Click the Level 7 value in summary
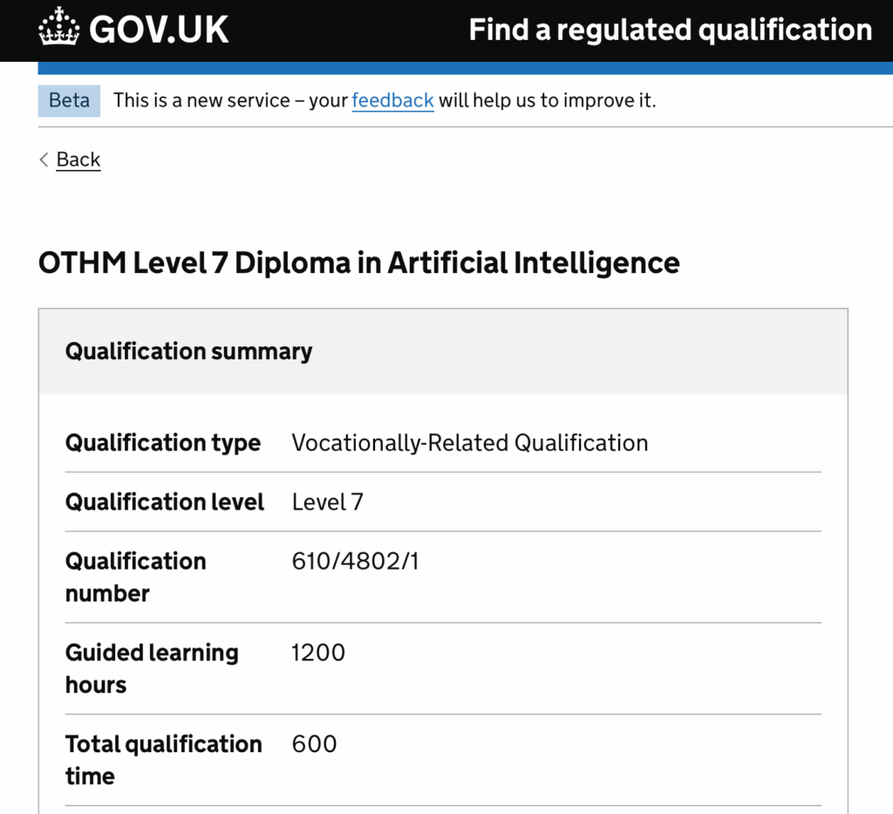This screenshot has height=814, width=893. (x=327, y=502)
